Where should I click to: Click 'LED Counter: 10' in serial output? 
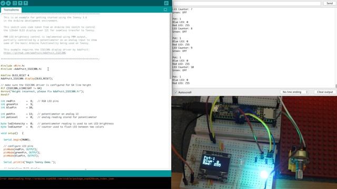coord(183,67)
